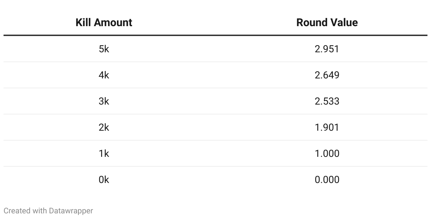Click the 2.951 round value
The image size is (431, 219).
click(327, 49)
